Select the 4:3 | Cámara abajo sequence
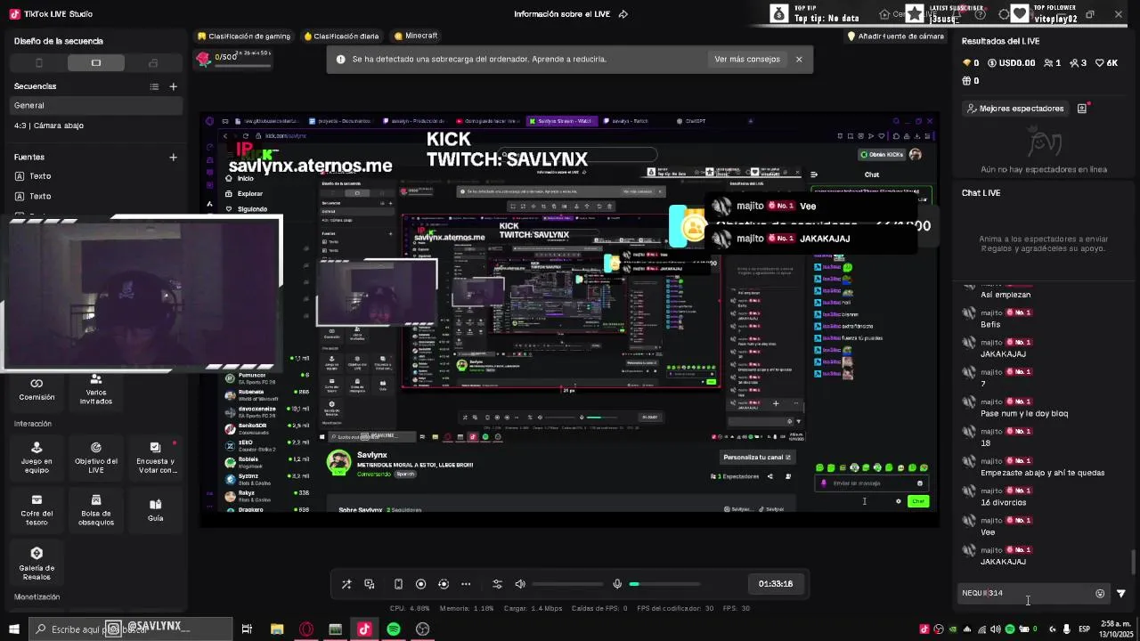The width and height of the screenshot is (1140, 641). point(96,126)
